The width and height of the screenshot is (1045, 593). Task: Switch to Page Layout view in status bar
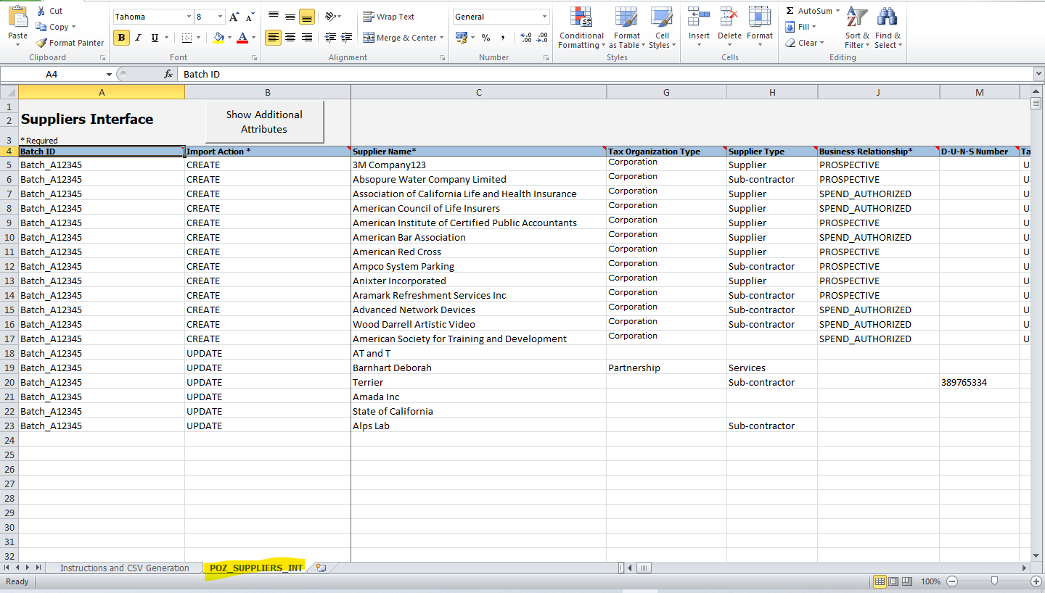click(x=893, y=581)
